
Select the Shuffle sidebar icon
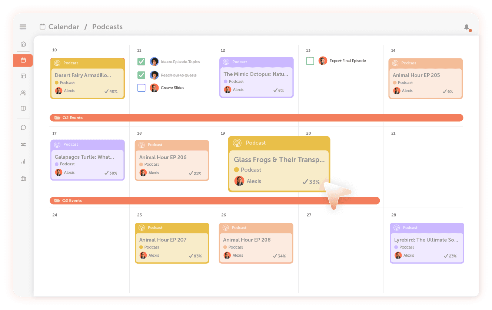[23, 145]
